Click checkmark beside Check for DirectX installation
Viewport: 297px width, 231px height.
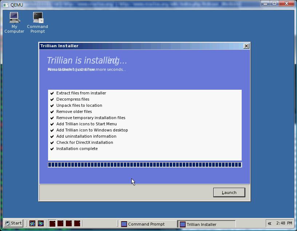pyautogui.click(x=52, y=143)
